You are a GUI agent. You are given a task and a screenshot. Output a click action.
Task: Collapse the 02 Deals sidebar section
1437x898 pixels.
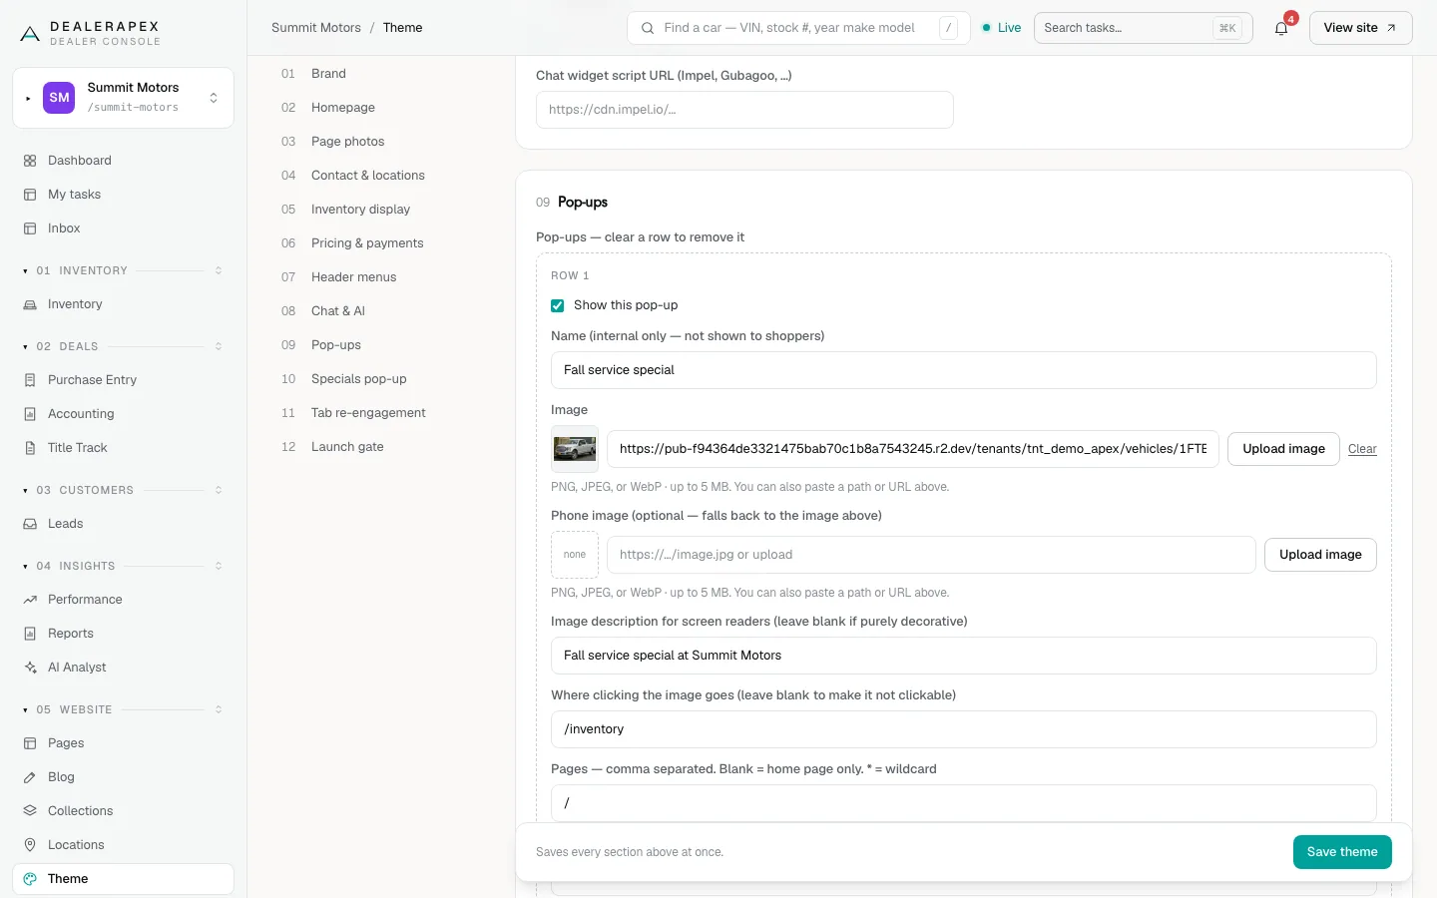click(123, 346)
